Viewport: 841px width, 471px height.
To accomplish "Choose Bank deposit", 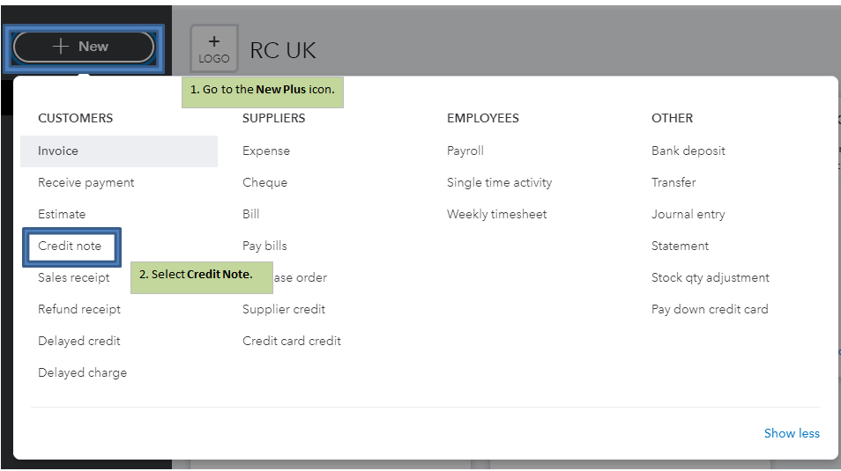I will [688, 151].
